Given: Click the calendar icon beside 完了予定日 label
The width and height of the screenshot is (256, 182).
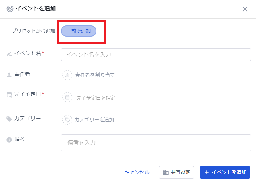Looking at the screenshot, I should point(9,95).
